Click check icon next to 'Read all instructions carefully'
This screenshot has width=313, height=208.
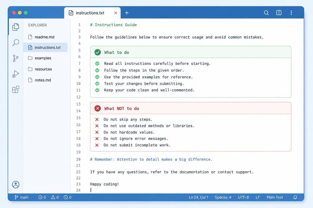click(x=97, y=63)
